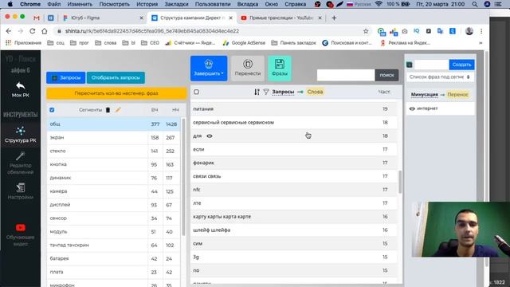Screen dimensions: 510x287
Task: Open the История menu in the Chrome menu bar
Action: pyautogui.click(x=147, y=4)
